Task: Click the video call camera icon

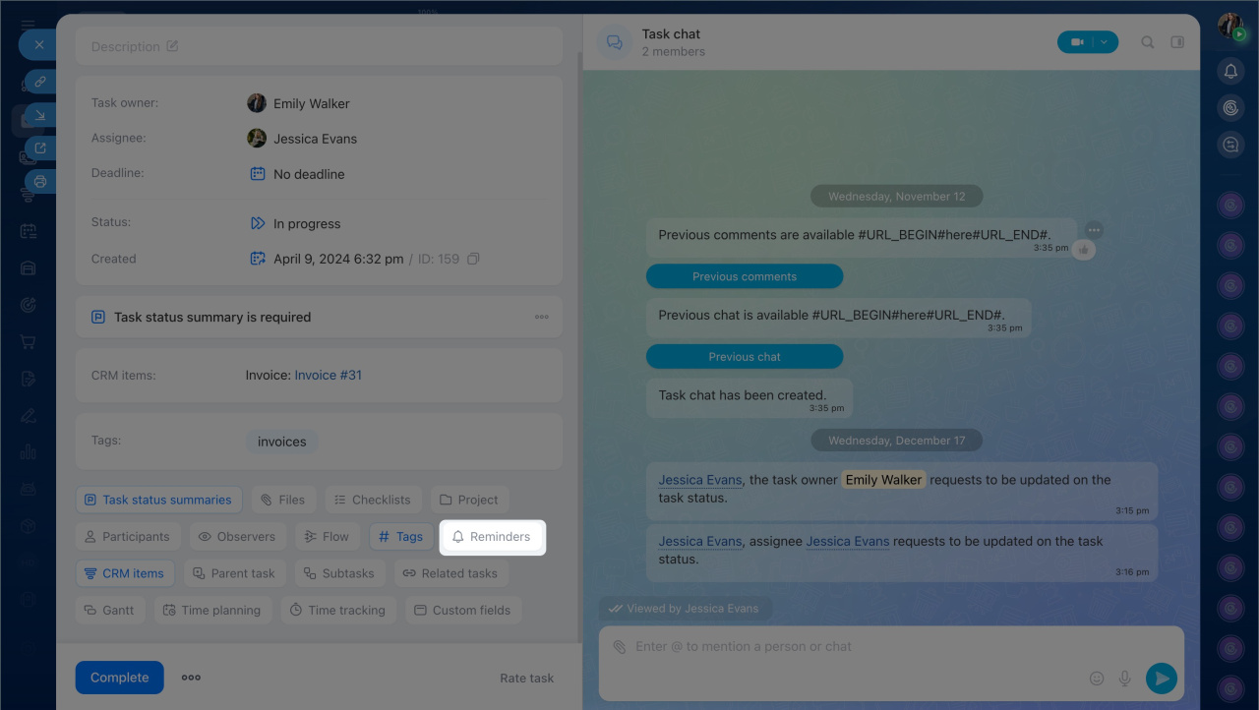Action: 1077,42
